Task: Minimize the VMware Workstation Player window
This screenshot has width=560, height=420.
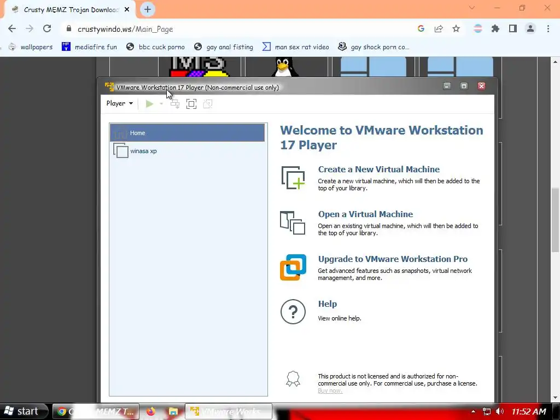Action: [447, 86]
